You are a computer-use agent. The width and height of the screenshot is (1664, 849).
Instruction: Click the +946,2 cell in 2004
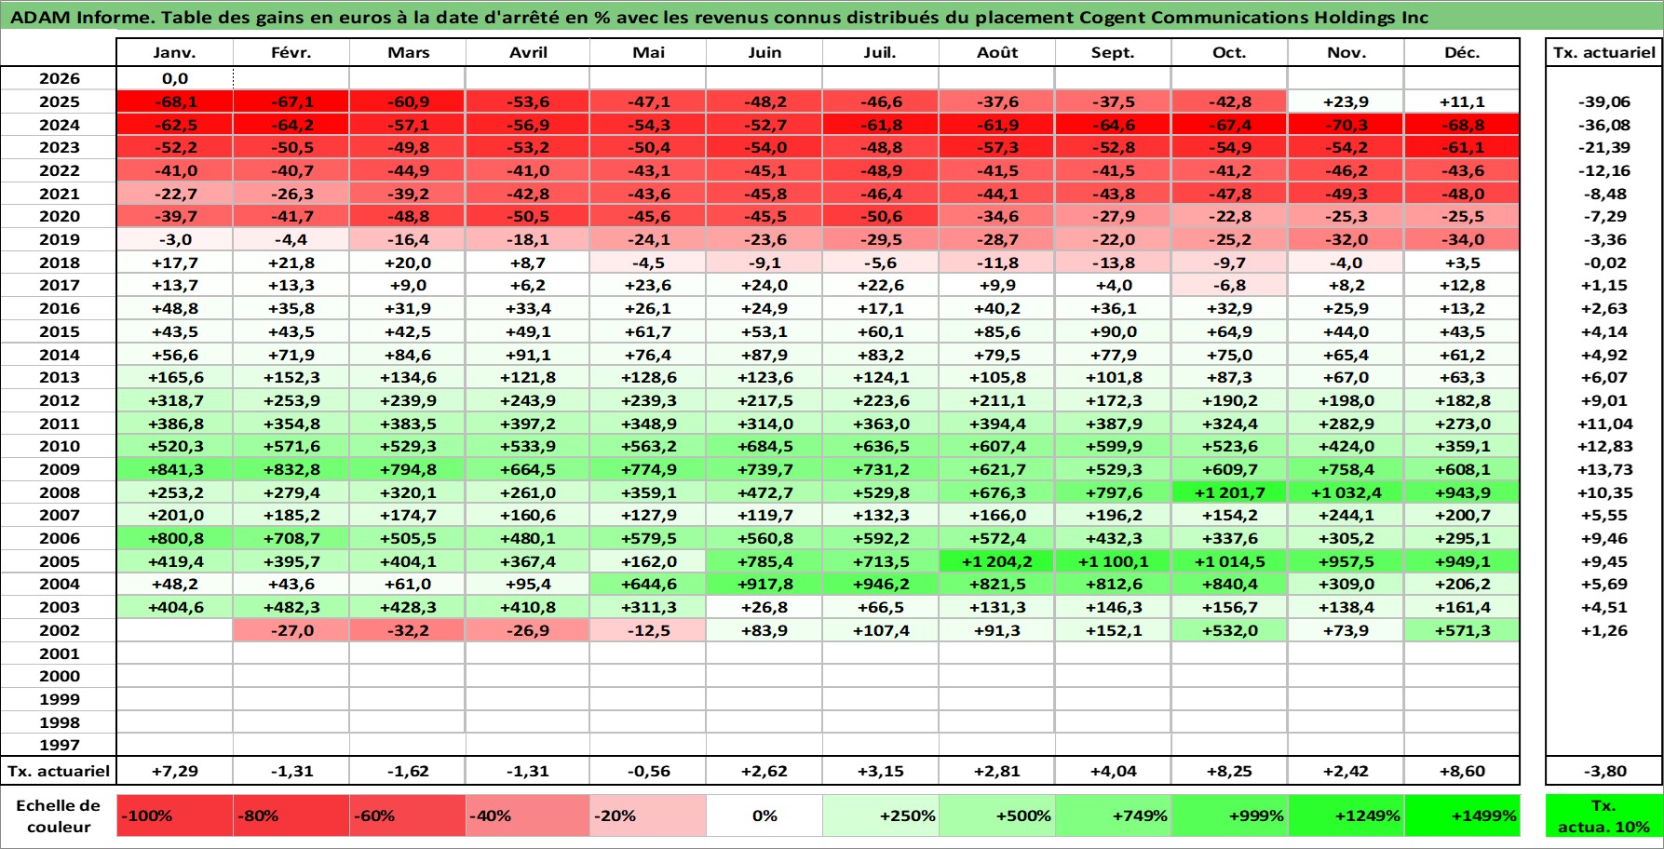[881, 585]
